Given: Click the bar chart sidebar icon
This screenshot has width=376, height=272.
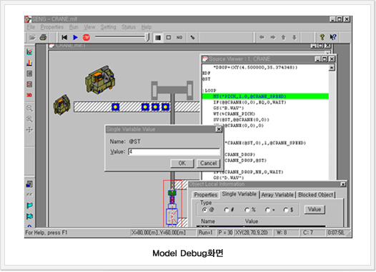Looking at the screenshot, I should [x=29, y=63].
